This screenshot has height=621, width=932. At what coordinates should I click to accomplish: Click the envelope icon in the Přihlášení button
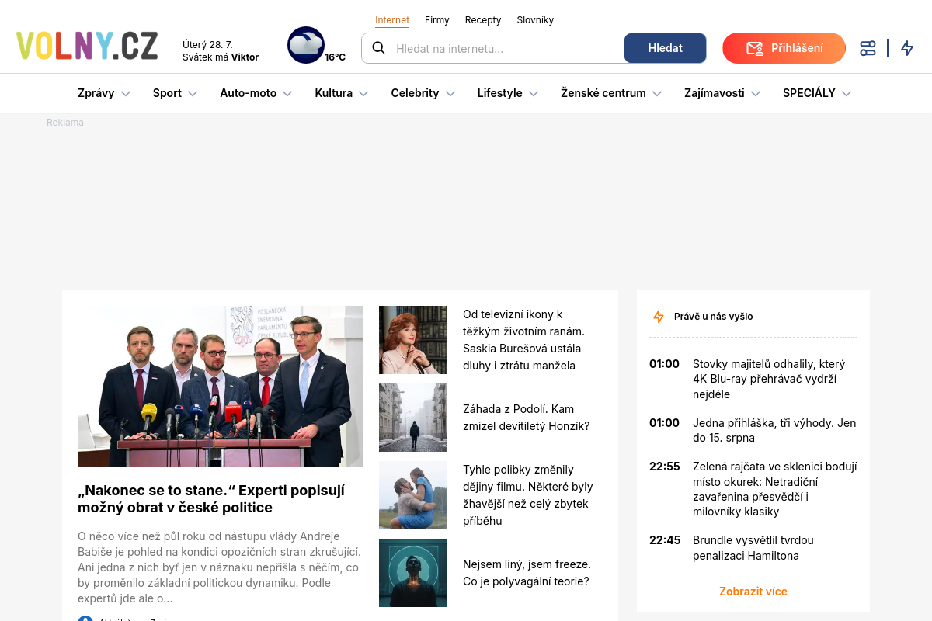point(754,48)
